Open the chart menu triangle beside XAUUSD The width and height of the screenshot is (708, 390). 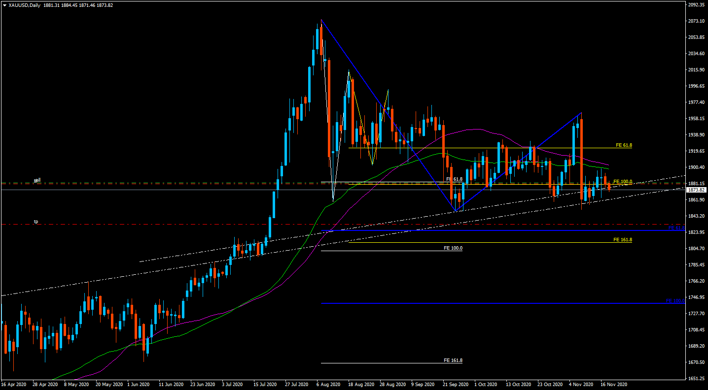pyautogui.click(x=4, y=5)
